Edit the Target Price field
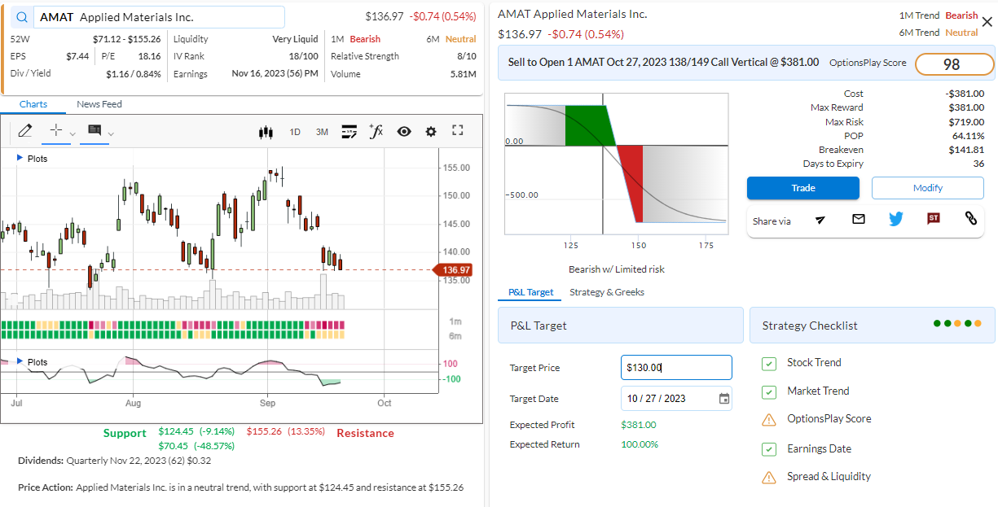 coord(676,368)
